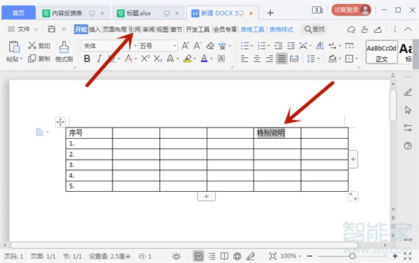Open eye protection mode in status bar

(177, 256)
